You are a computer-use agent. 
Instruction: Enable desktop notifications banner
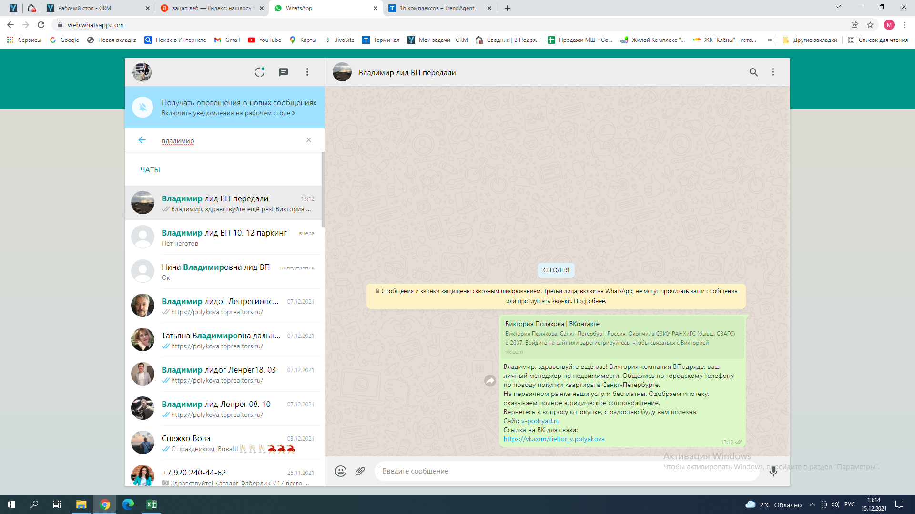(x=228, y=113)
